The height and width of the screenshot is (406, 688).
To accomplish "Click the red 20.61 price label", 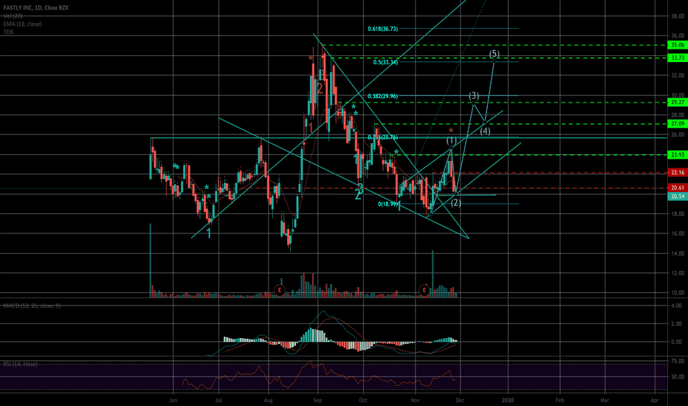I will click(x=678, y=187).
